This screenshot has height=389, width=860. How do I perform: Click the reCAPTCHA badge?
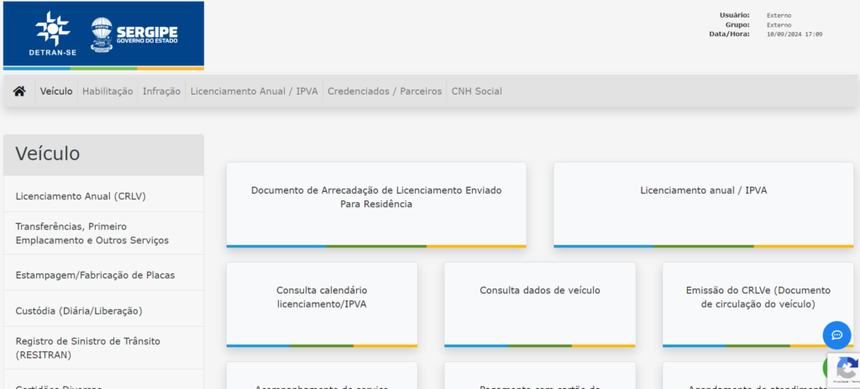click(x=842, y=370)
